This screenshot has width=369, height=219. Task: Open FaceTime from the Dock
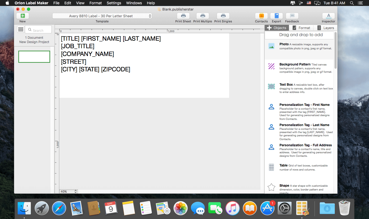(215, 208)
